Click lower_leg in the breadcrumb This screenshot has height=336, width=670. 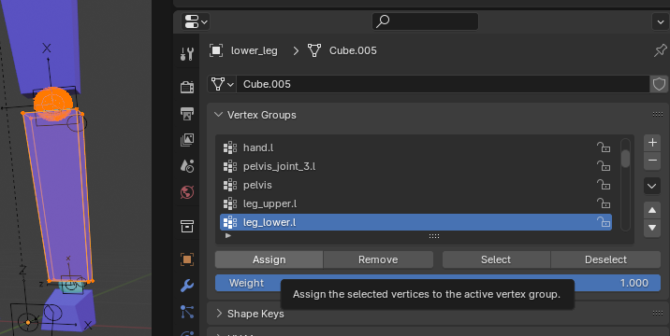click(255, 50)
